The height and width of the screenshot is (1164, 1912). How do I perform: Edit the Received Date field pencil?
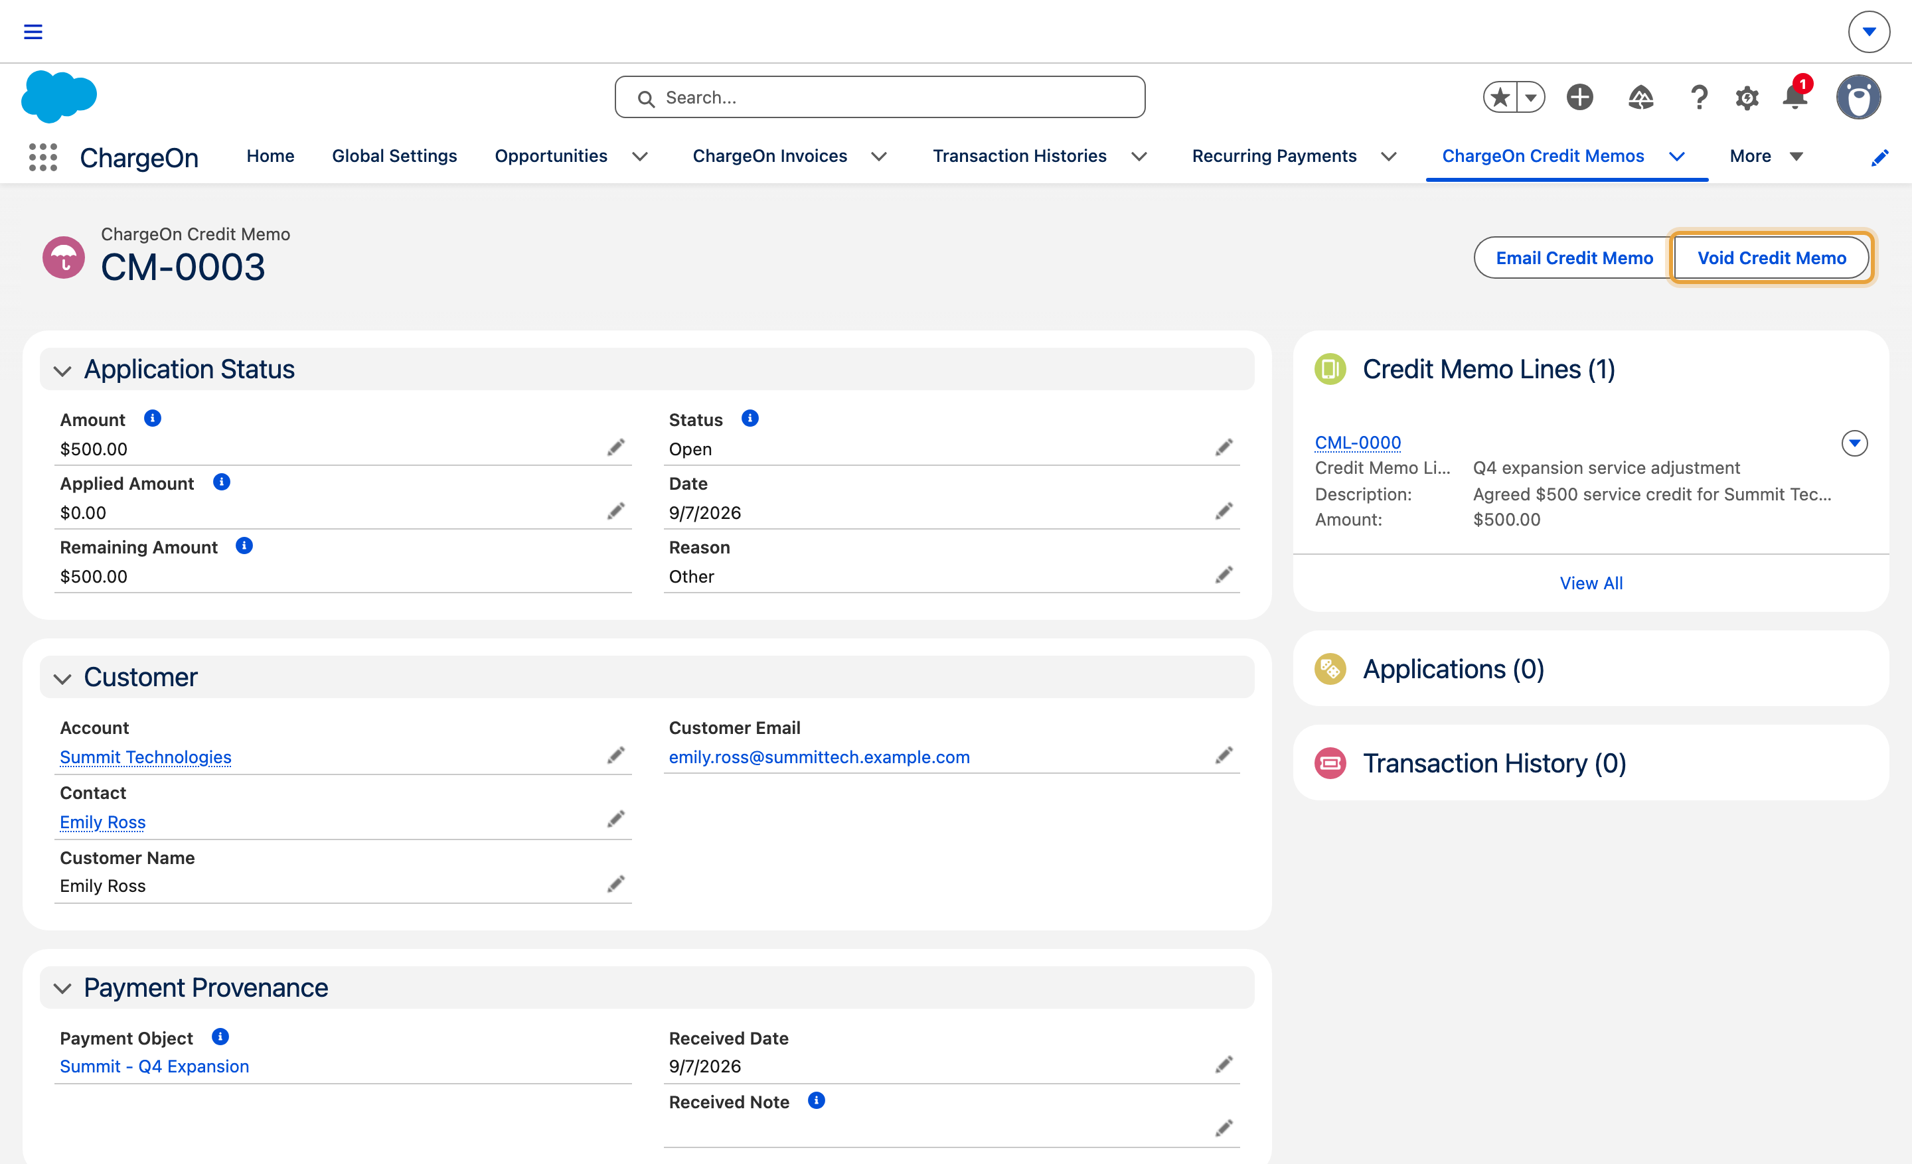[x=1224, y=1064]
